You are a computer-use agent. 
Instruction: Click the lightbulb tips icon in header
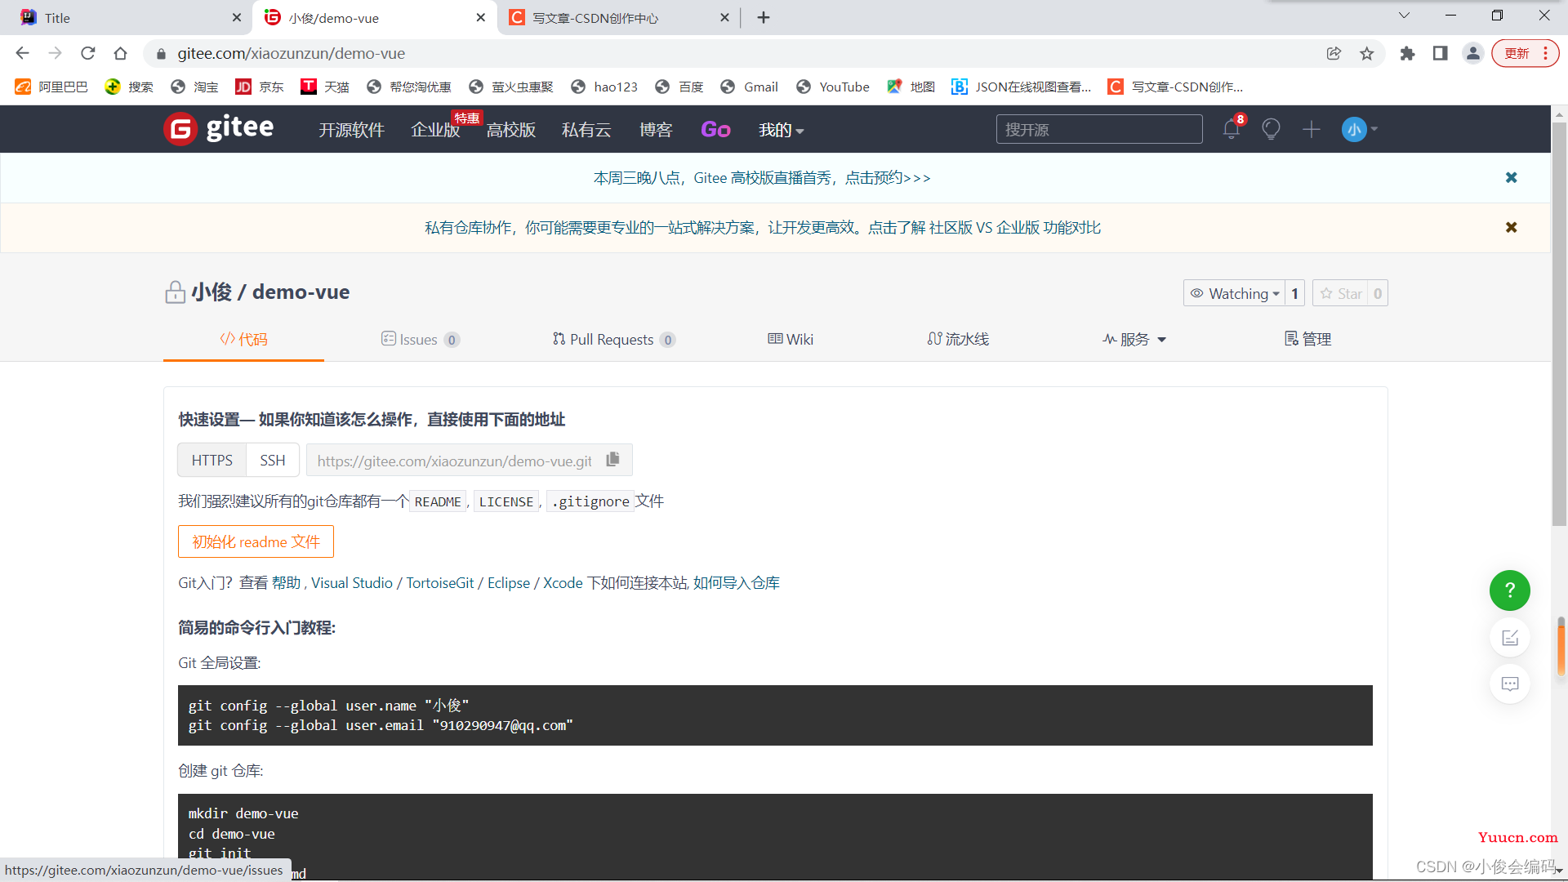pyautogui.click(x=1271, y=129)
